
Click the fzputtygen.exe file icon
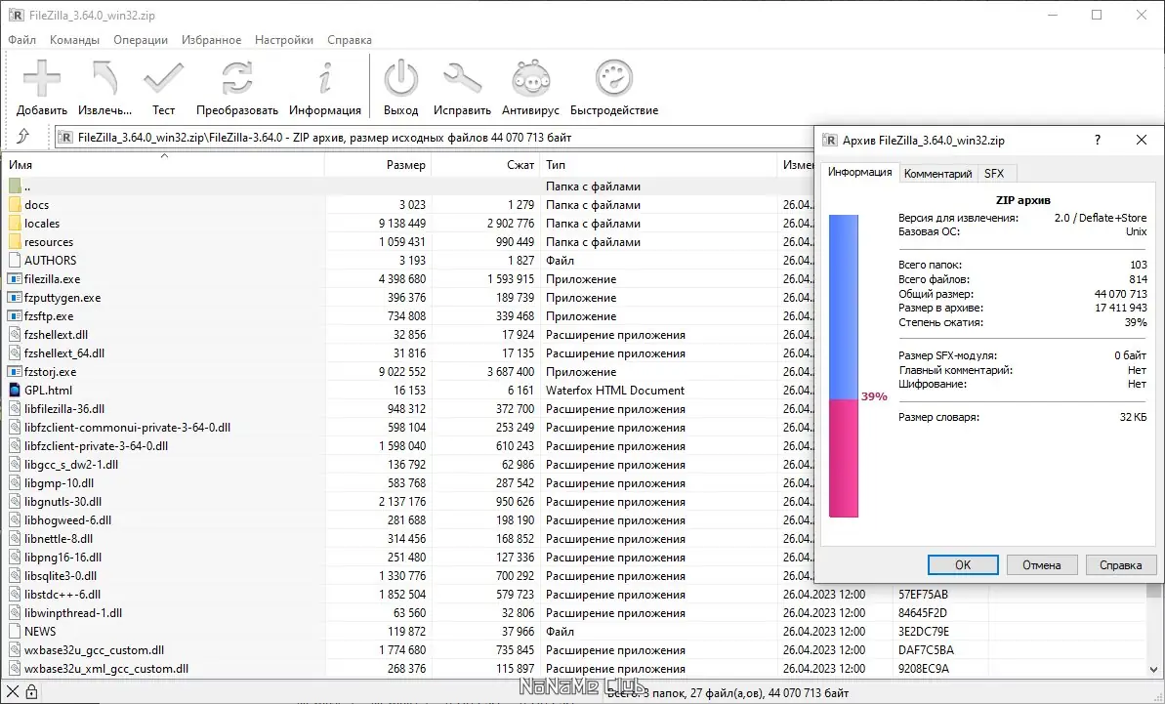[x=15, y=297]
